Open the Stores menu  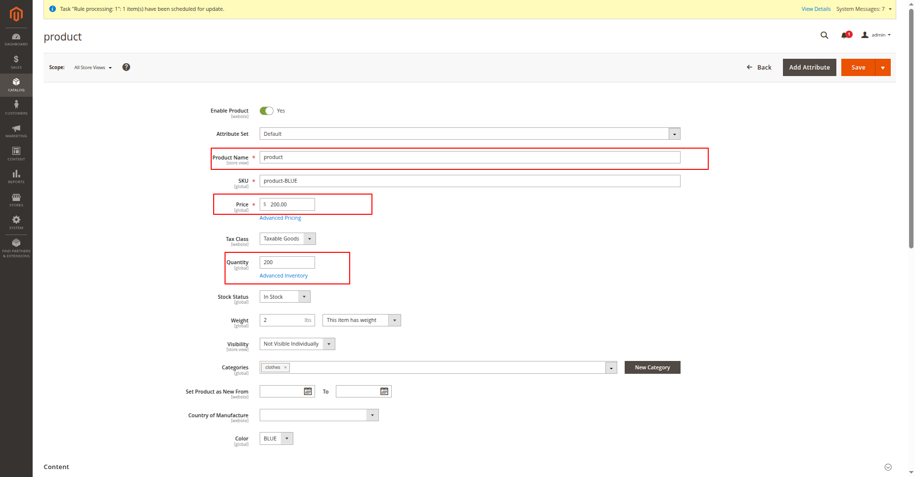(x=16, y=200)
